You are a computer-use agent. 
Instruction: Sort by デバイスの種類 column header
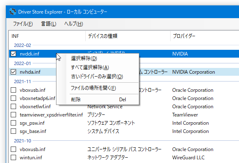(128, 36)
